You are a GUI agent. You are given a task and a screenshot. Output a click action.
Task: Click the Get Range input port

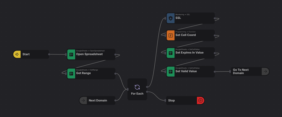[66, 73]
